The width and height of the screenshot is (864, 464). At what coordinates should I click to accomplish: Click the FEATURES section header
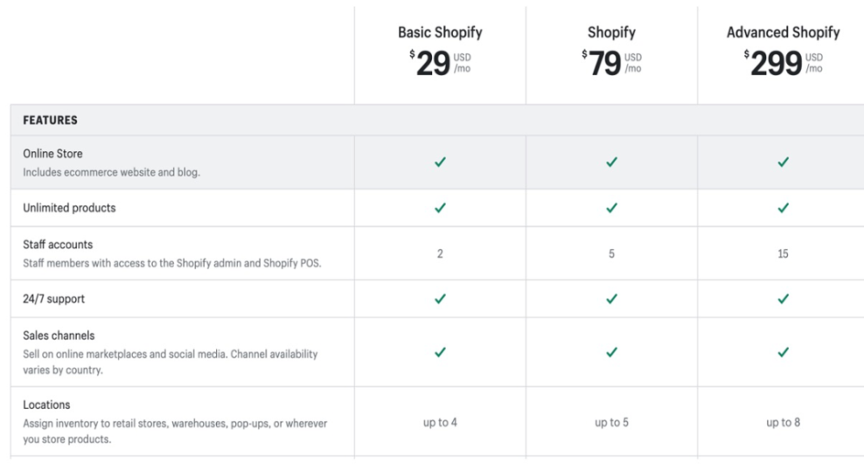pos(50,121)
